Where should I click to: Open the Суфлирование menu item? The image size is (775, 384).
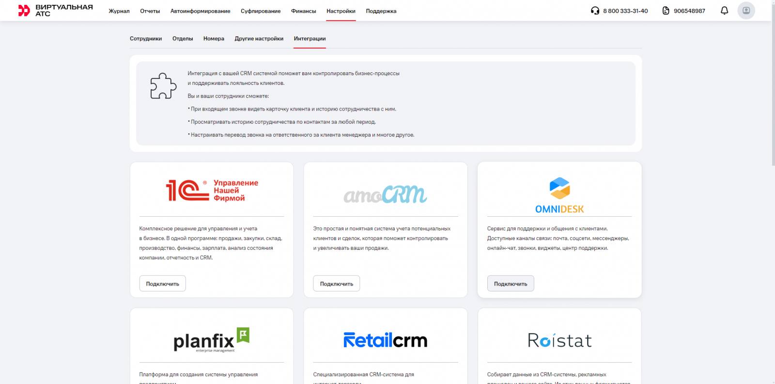(261, 11)
